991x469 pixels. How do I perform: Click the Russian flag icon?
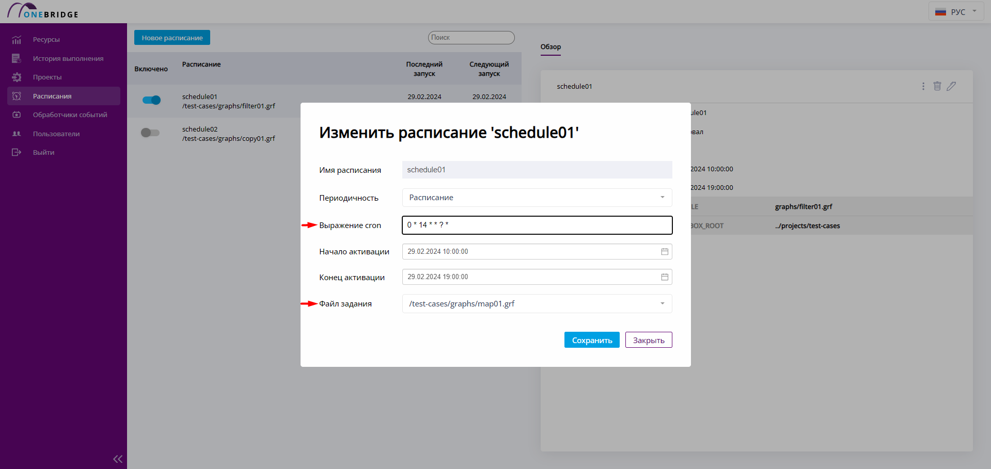(940, 12)
